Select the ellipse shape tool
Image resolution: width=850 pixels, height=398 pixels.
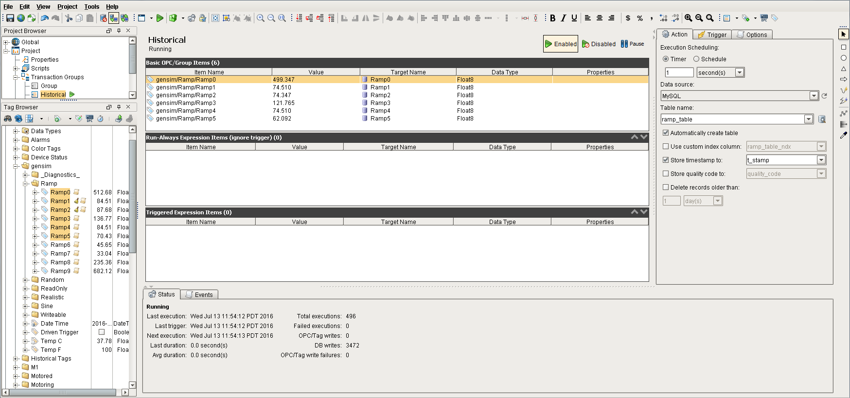pos(844,58)
